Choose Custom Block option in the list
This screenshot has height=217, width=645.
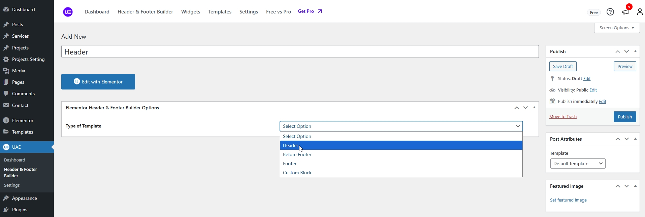(x=297, y=173)
